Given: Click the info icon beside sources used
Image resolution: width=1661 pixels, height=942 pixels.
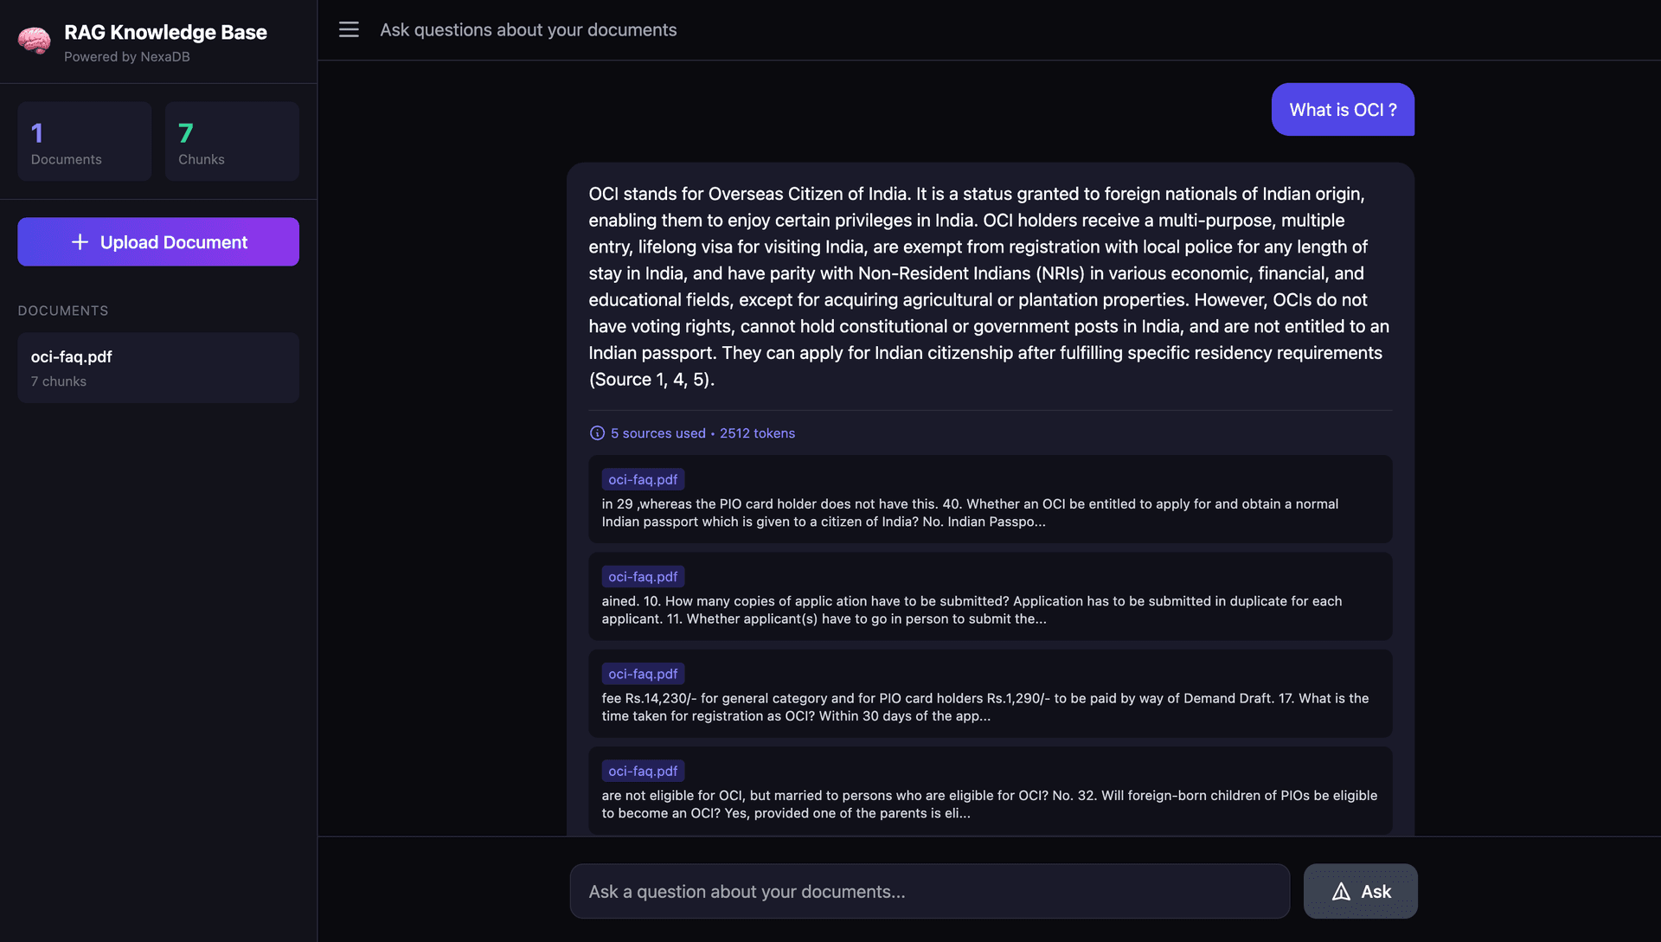Looking at the screenshot, I should [597, 433].
